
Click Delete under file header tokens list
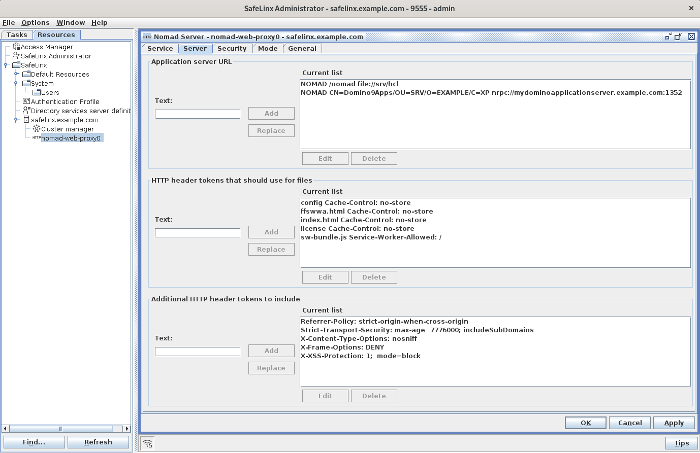374,277
